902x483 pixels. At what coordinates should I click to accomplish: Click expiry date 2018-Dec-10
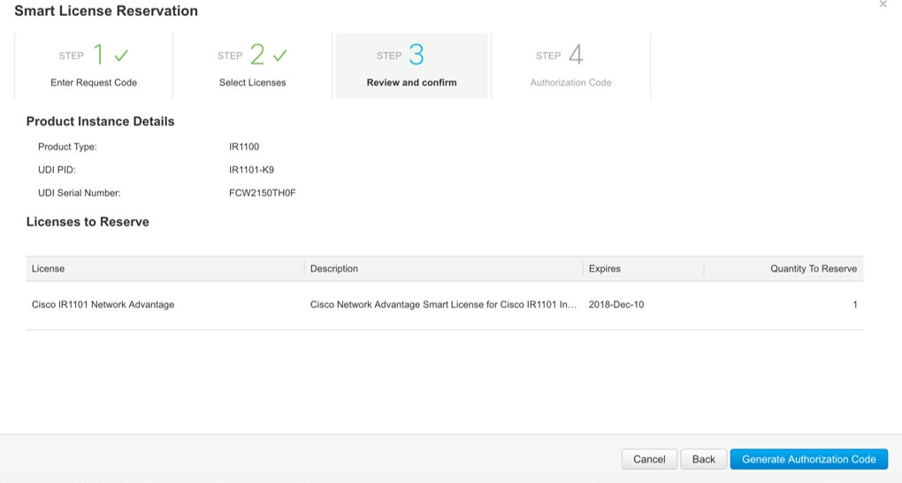pos(616,304)
